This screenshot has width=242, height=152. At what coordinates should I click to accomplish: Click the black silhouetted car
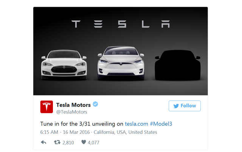(x=178, y=65)
